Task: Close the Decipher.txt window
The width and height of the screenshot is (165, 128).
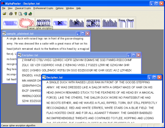Action: coord(159,77)
